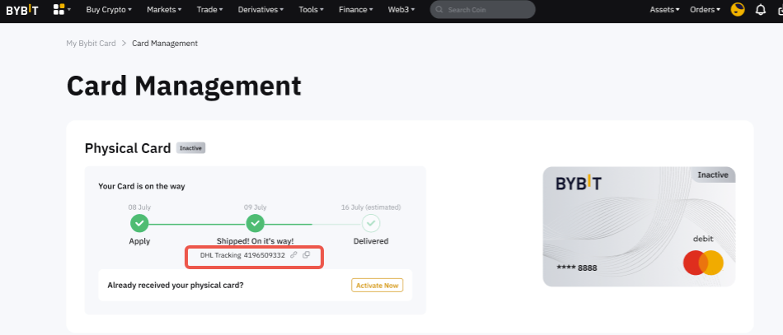Click the Physical Card heading

(x=128, y=148)
